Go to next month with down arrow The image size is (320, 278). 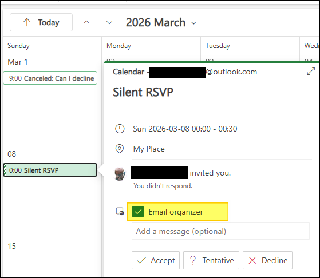coord(109,22)
